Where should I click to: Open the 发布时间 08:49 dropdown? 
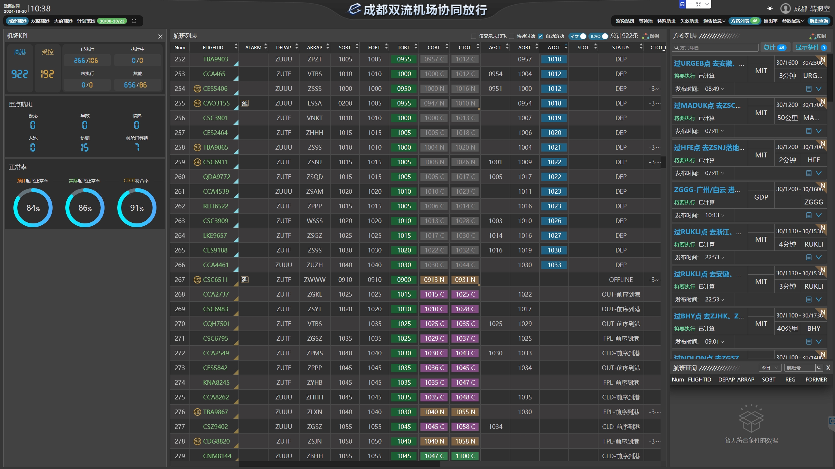pos(714,89)
